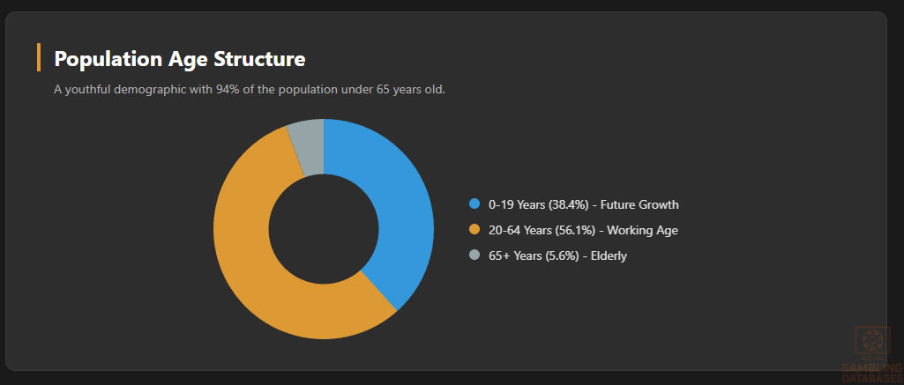Click the 'Population Age Structure' heading
This screenshot has width=904, height=385.
point(180,59)
